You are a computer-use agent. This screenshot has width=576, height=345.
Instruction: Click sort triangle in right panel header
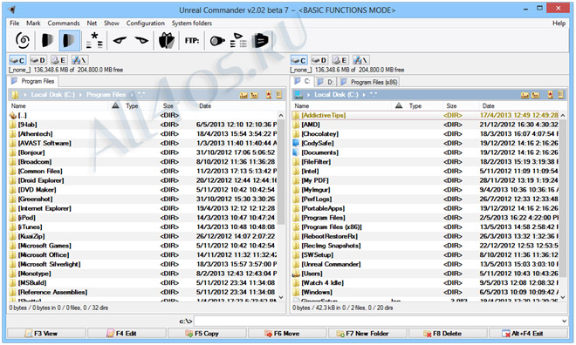coord(399,105)
